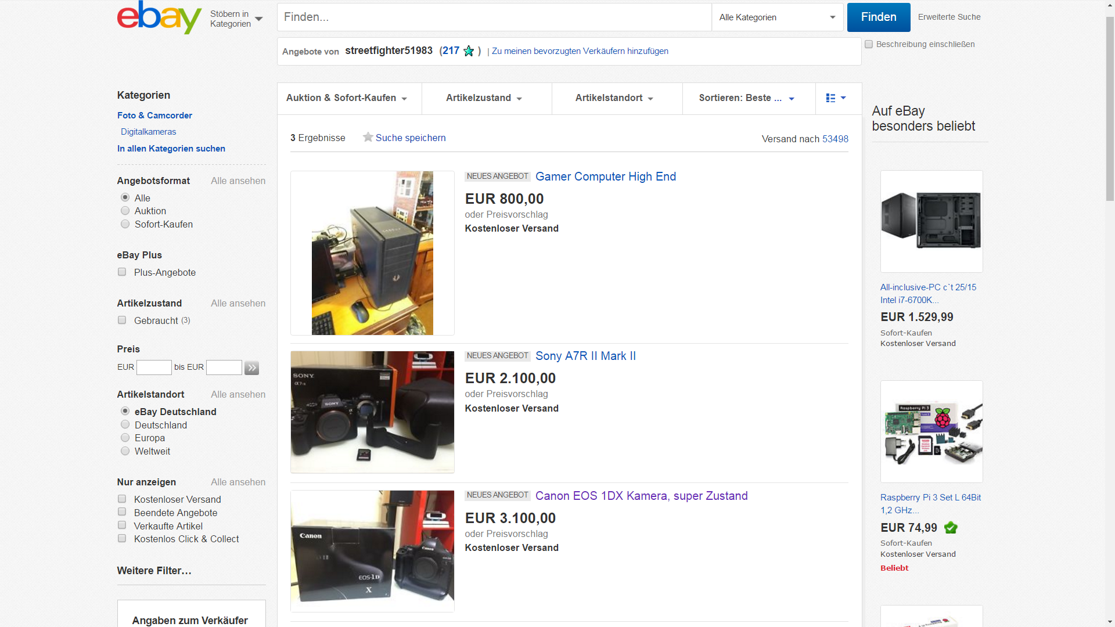
Task: Open the Sony A7R II Mark II listing
Action: 585,356
